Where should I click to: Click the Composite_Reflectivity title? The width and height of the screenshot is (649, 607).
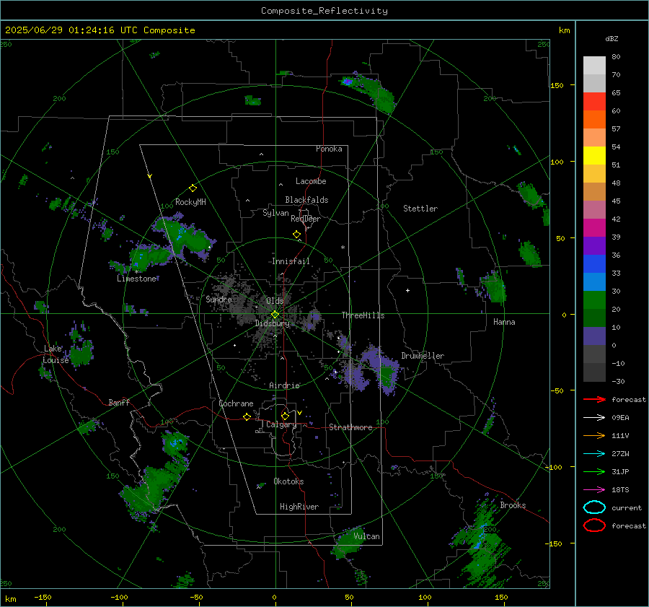(324, 11)
